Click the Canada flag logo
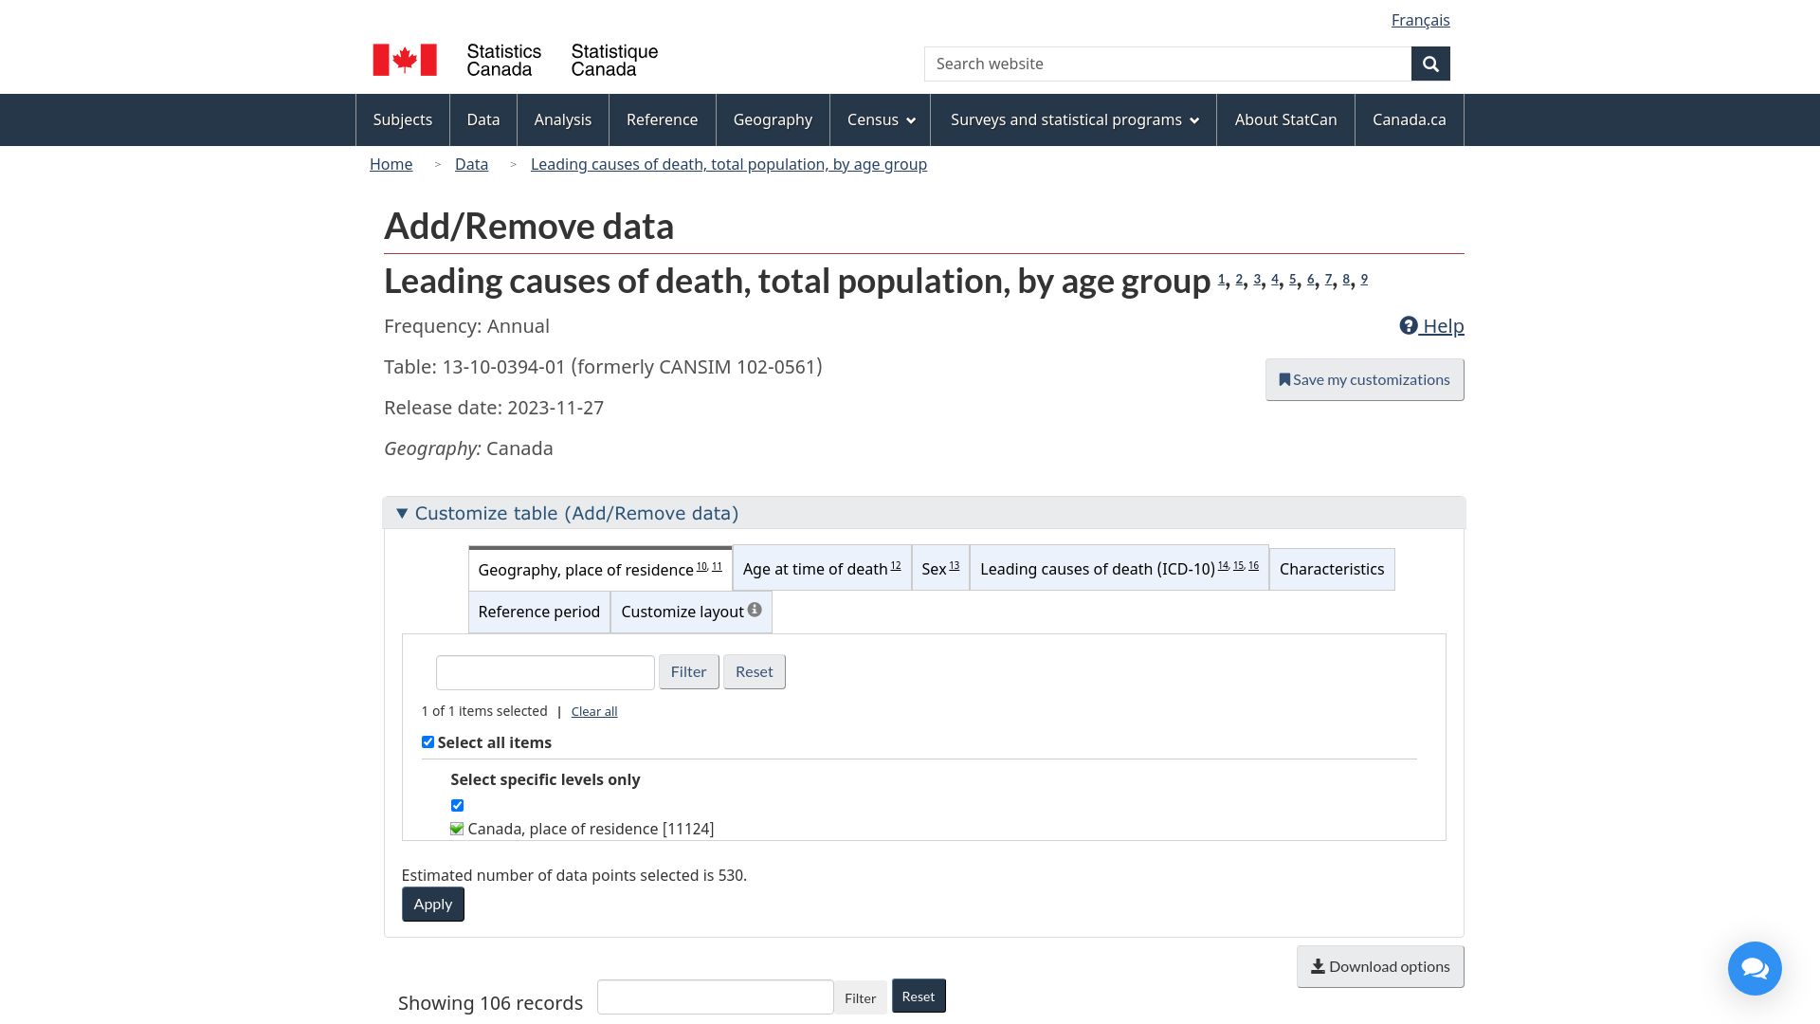Viewport: 1820px width, 1024px height. [x=405, y=60]
